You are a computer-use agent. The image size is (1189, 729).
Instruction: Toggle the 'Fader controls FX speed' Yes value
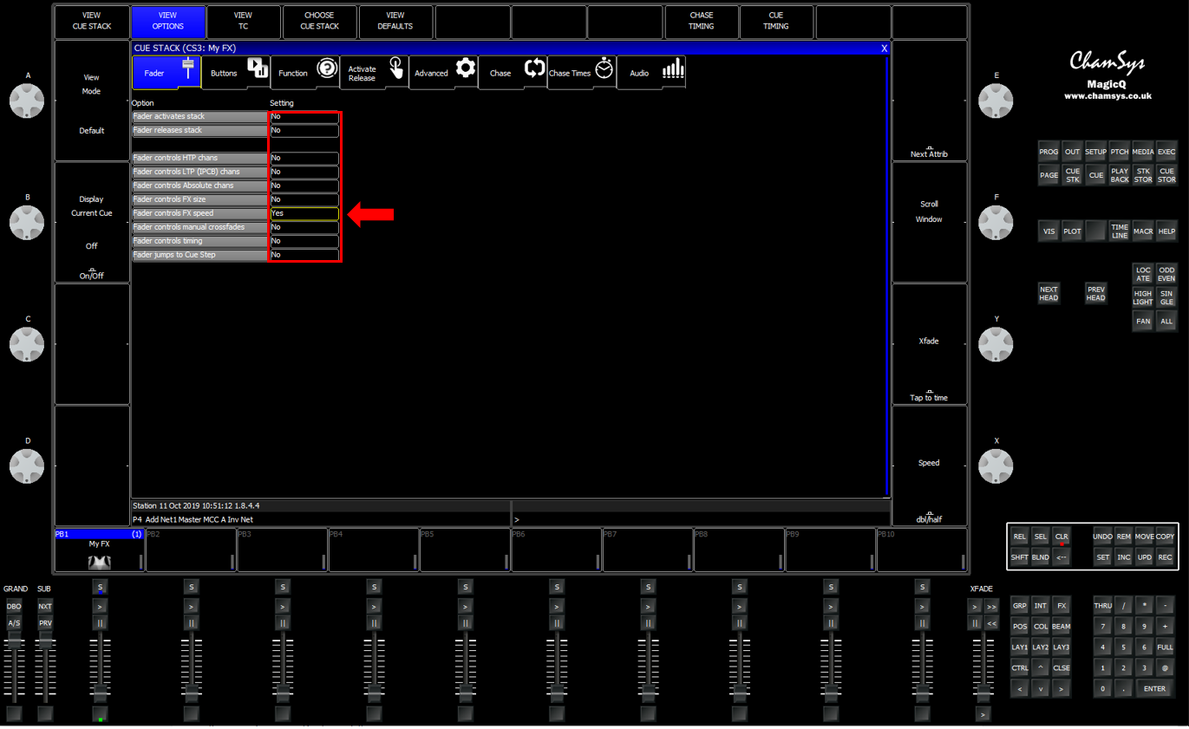(x=304, y=213)
